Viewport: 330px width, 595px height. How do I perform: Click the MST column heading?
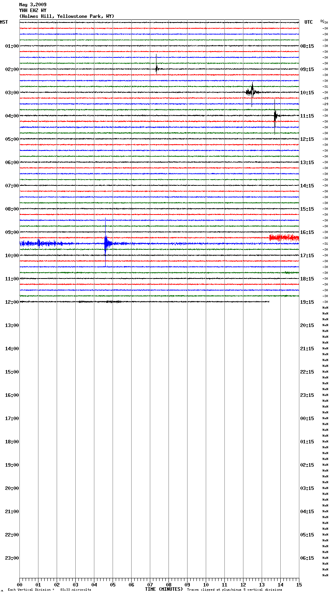pos(4,22)
